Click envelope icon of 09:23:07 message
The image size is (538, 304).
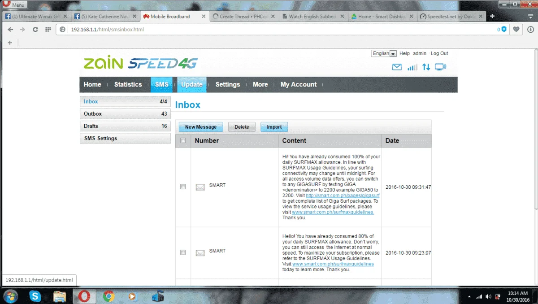coord(200,253)
